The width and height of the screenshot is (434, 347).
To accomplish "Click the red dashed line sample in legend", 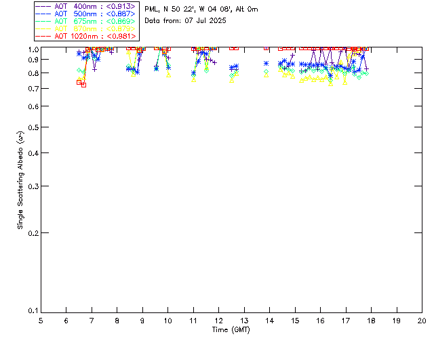I will click(x=43, y=37).
